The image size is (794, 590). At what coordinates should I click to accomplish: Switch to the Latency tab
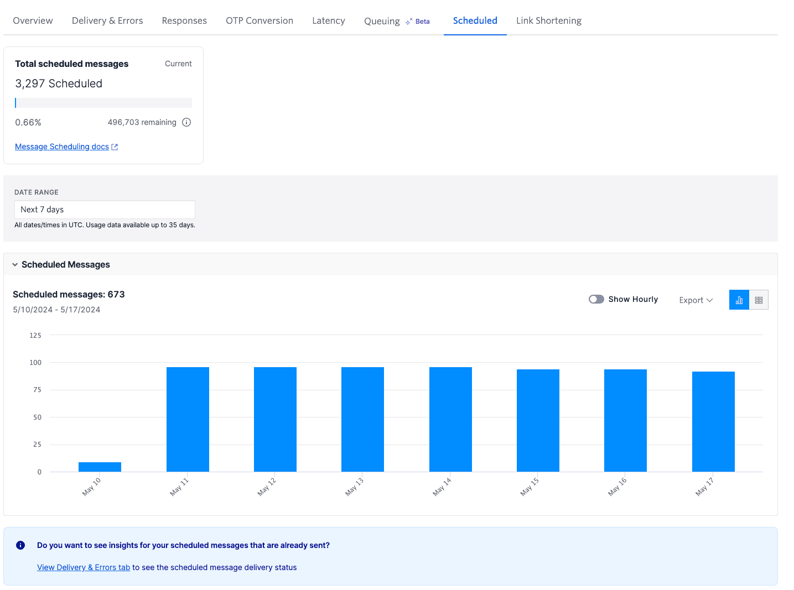point(328,20)
